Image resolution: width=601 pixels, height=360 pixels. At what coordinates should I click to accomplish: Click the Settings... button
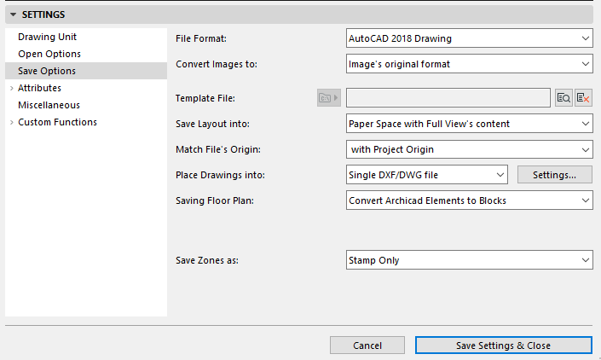[554, 175]
